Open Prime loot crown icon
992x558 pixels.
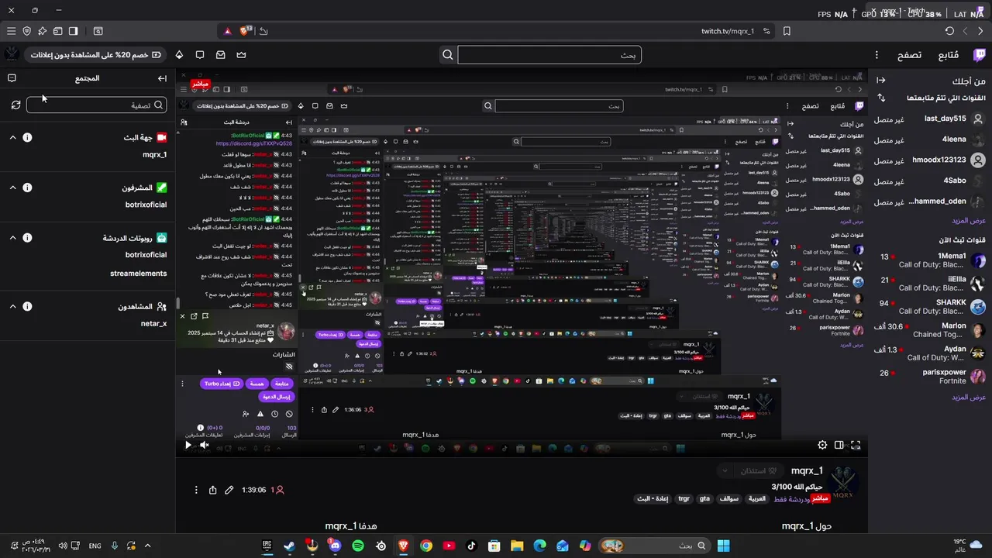(x=241, y=54)
